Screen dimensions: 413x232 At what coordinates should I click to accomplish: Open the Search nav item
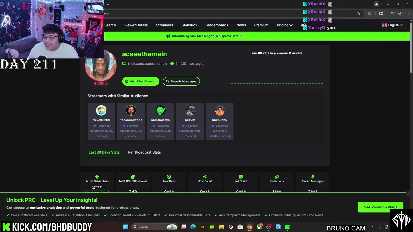[x=110, y=25]
